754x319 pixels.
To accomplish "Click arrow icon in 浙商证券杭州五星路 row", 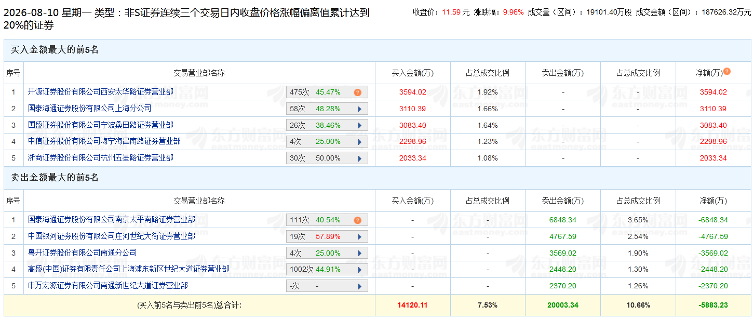I will (x=359, y=158).
